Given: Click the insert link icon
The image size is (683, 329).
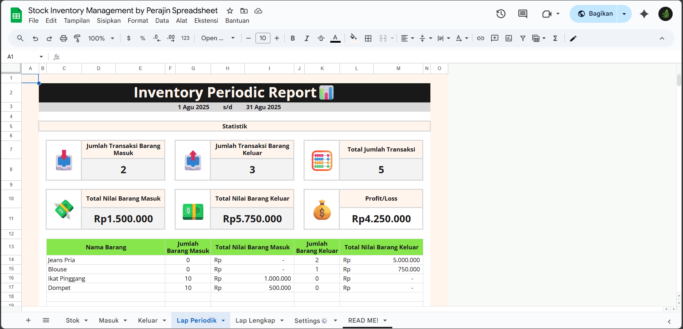Looking at the screenshot, I should 481,38.
